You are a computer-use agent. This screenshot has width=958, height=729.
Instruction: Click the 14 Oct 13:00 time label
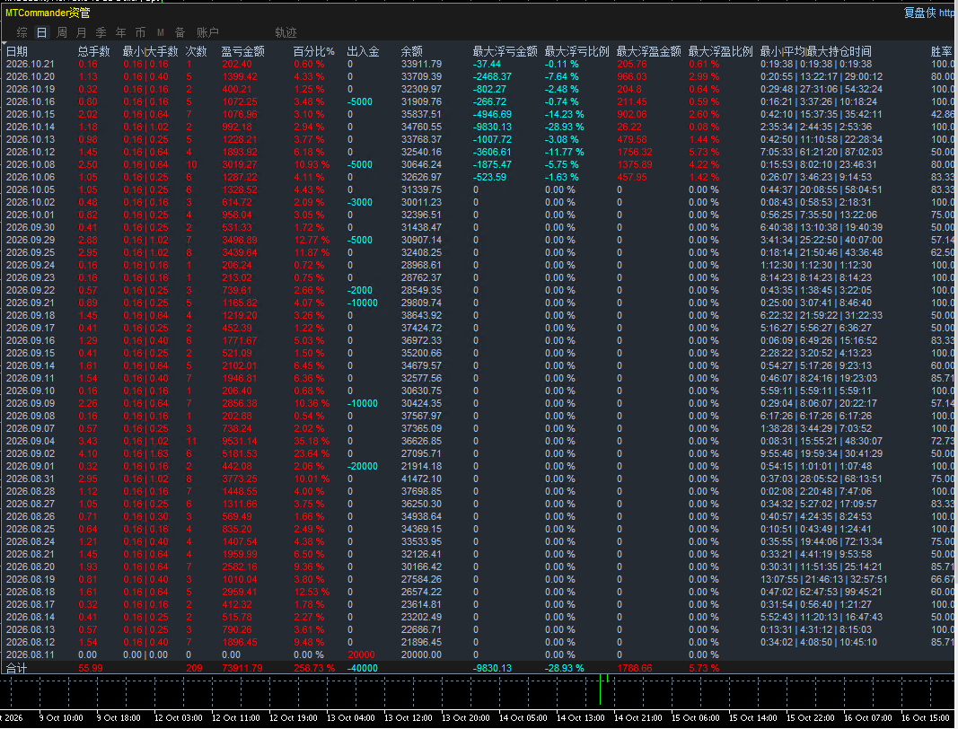click(580, 718)
